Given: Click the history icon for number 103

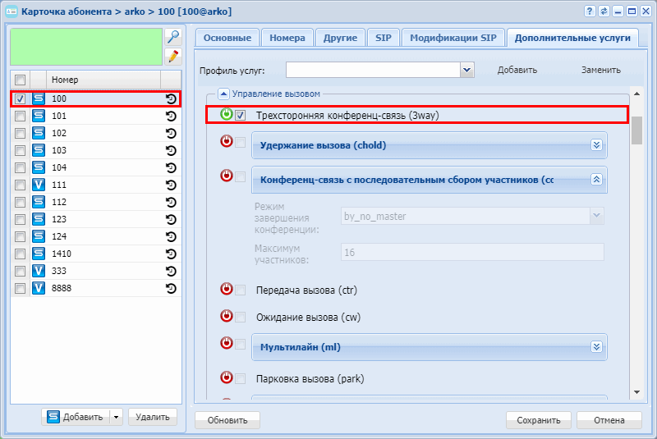Looking at the screenshot, I should [171, 150].
